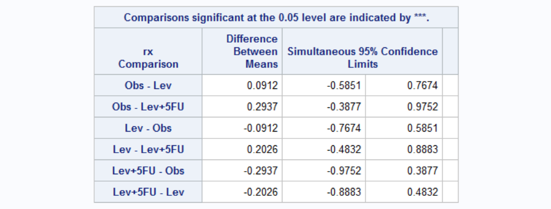Viewport: 551px width, 209px height.
Task: Select the Obs - Lev+5FU row label
Action: [148, 107]
